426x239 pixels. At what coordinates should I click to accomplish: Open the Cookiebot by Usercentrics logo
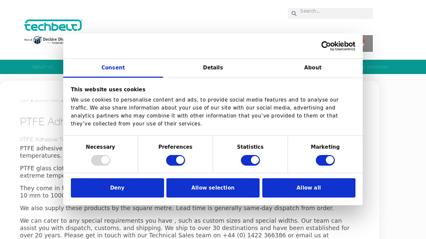338,46
